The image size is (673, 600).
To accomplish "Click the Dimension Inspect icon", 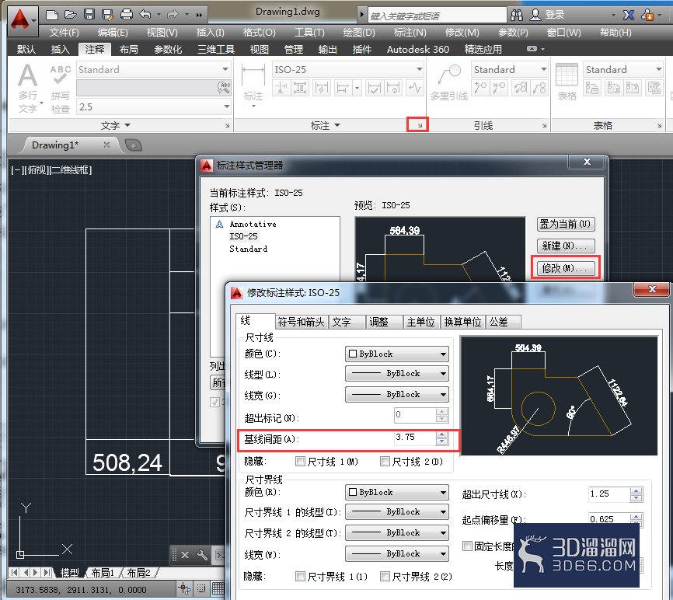I will pos(374,89).
